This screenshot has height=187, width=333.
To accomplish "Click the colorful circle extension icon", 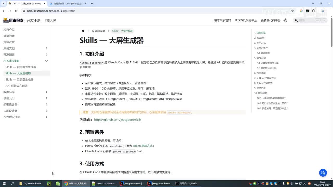I will click(301, 11).
